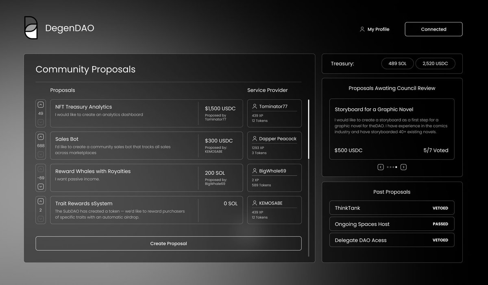Click the vote count 688

(41, 146)
